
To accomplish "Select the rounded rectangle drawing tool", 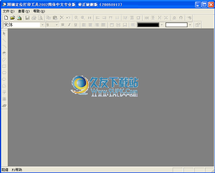I will click(x=4, y=73).
